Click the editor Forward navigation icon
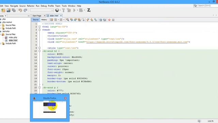 click(61, 20)
